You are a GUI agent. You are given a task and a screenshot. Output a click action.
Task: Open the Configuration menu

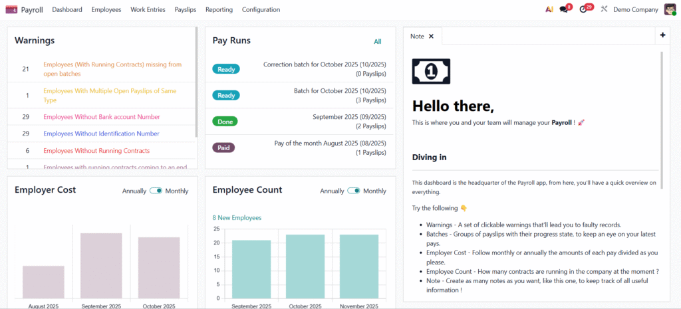261,9
